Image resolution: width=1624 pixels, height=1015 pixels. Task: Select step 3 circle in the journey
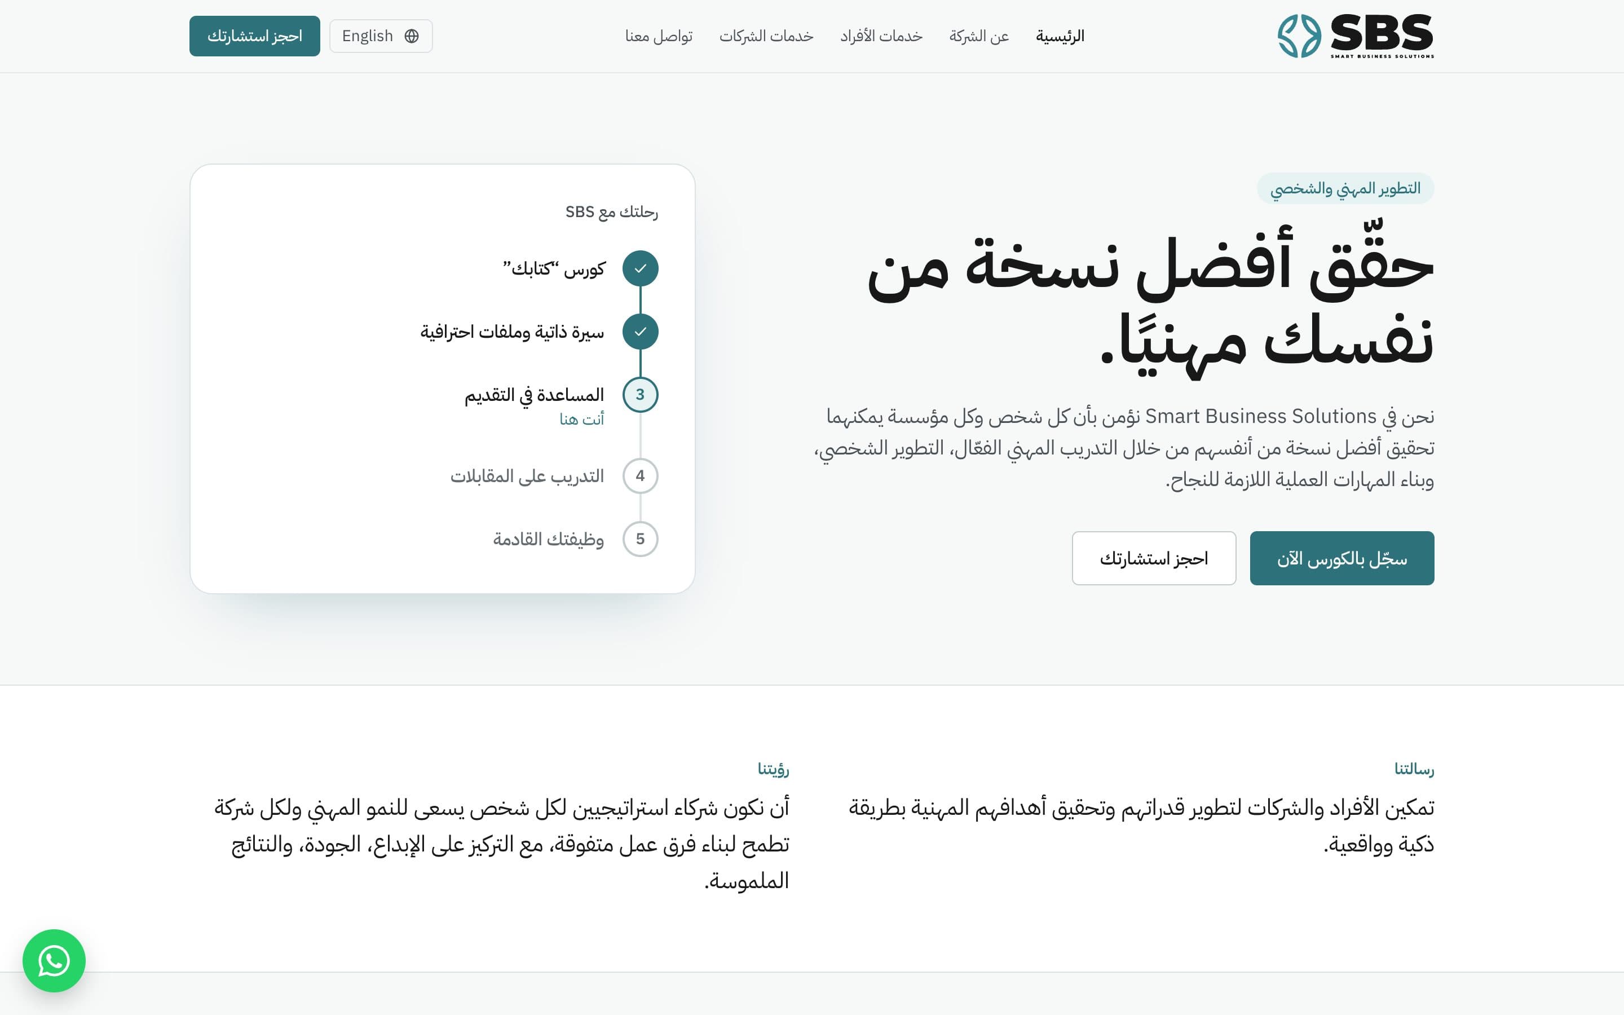coord(640,395)
